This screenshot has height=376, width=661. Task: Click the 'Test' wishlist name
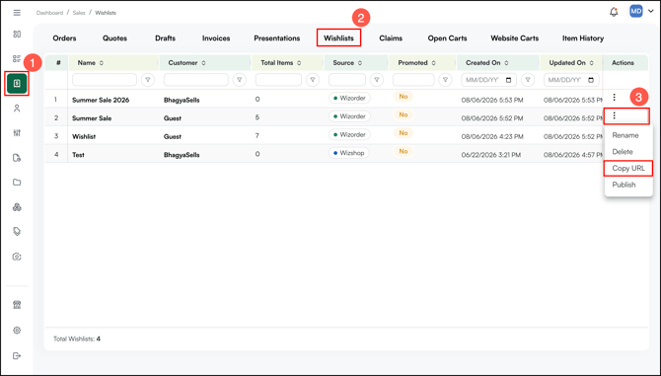[x=78, y=155]
